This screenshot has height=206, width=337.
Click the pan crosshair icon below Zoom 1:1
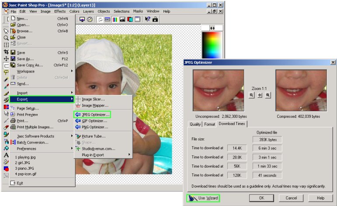(x=260, y=95)
